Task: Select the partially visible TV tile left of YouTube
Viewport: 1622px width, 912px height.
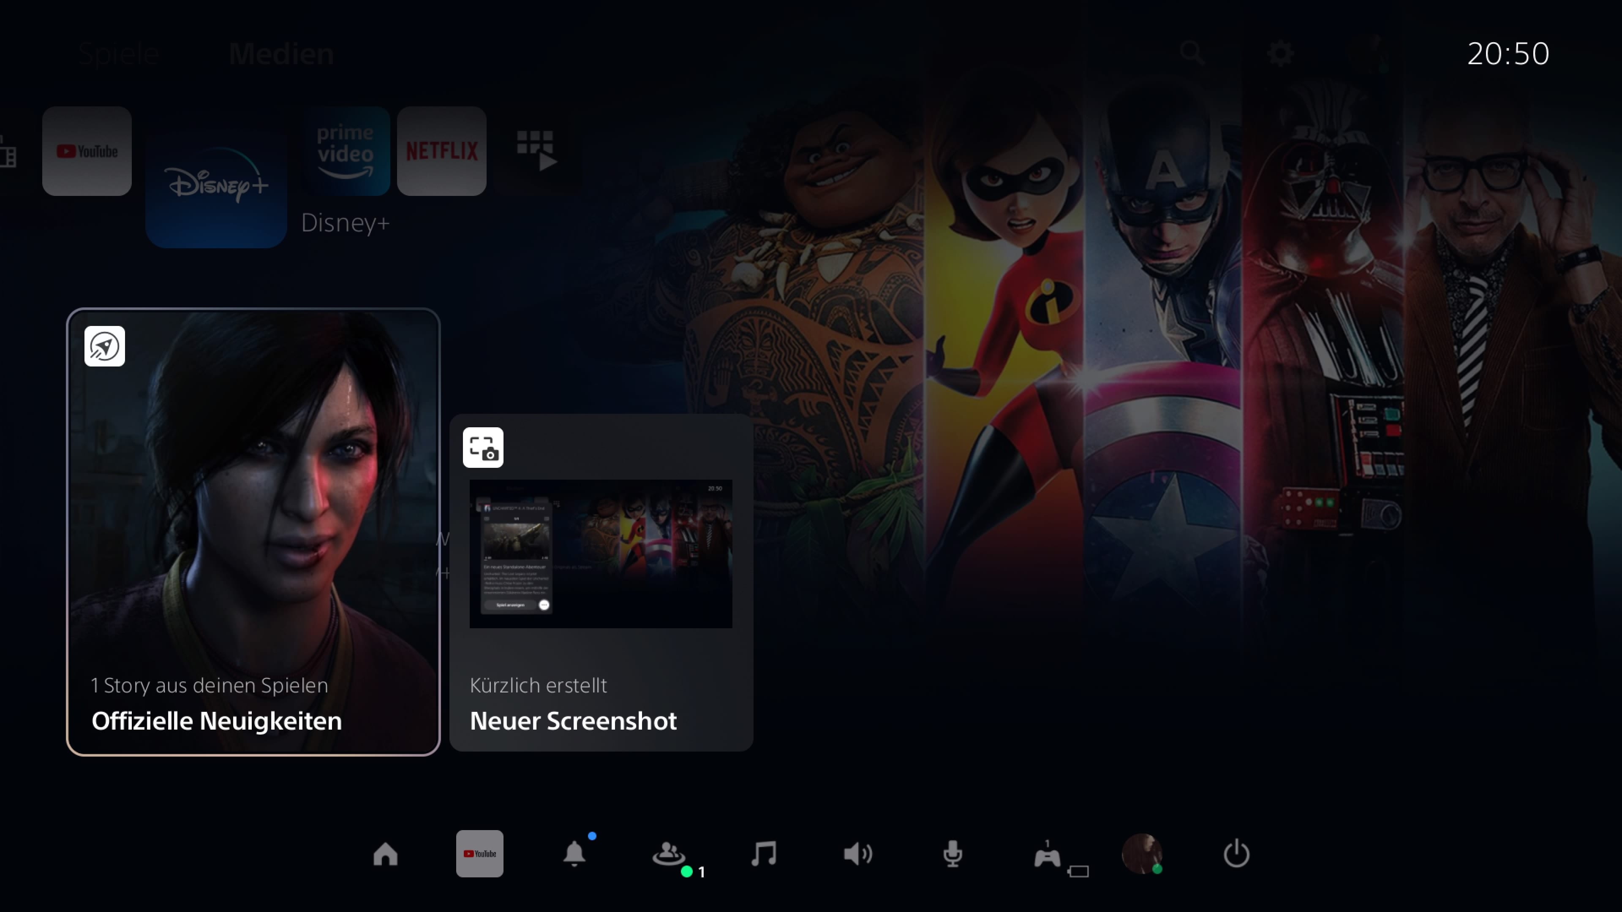Action: pyautogui.click(x=9, y=151)
